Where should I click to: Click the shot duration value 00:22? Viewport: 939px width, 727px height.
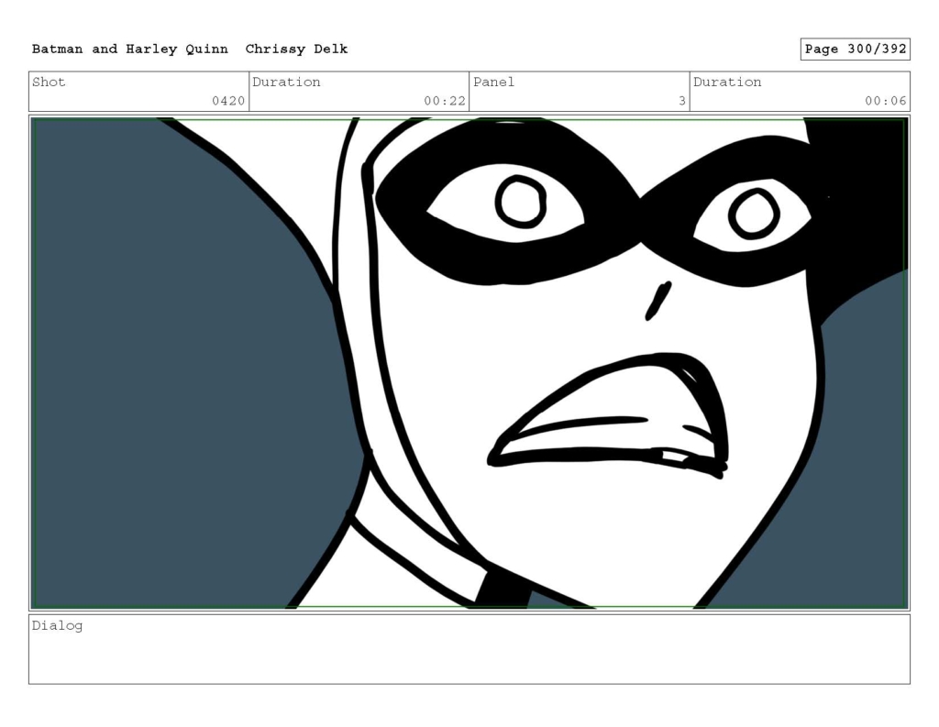point(445,101)
